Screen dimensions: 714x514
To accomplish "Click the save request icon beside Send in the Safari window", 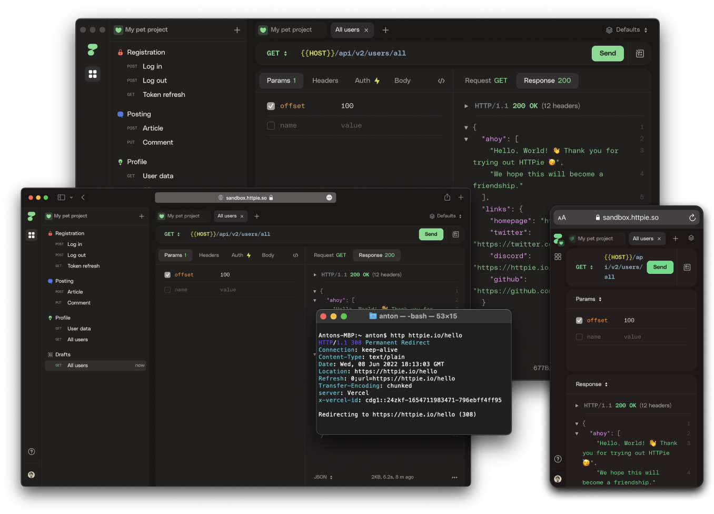I will (456, 234).
